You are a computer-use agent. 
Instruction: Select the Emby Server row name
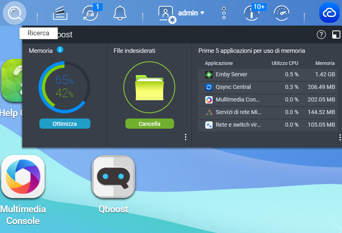231,74
